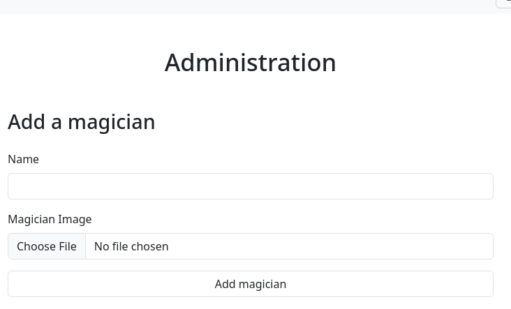This screenshot has height=309, width=511.
Task: Select the Administration page heading
Action: click(250, 63)
